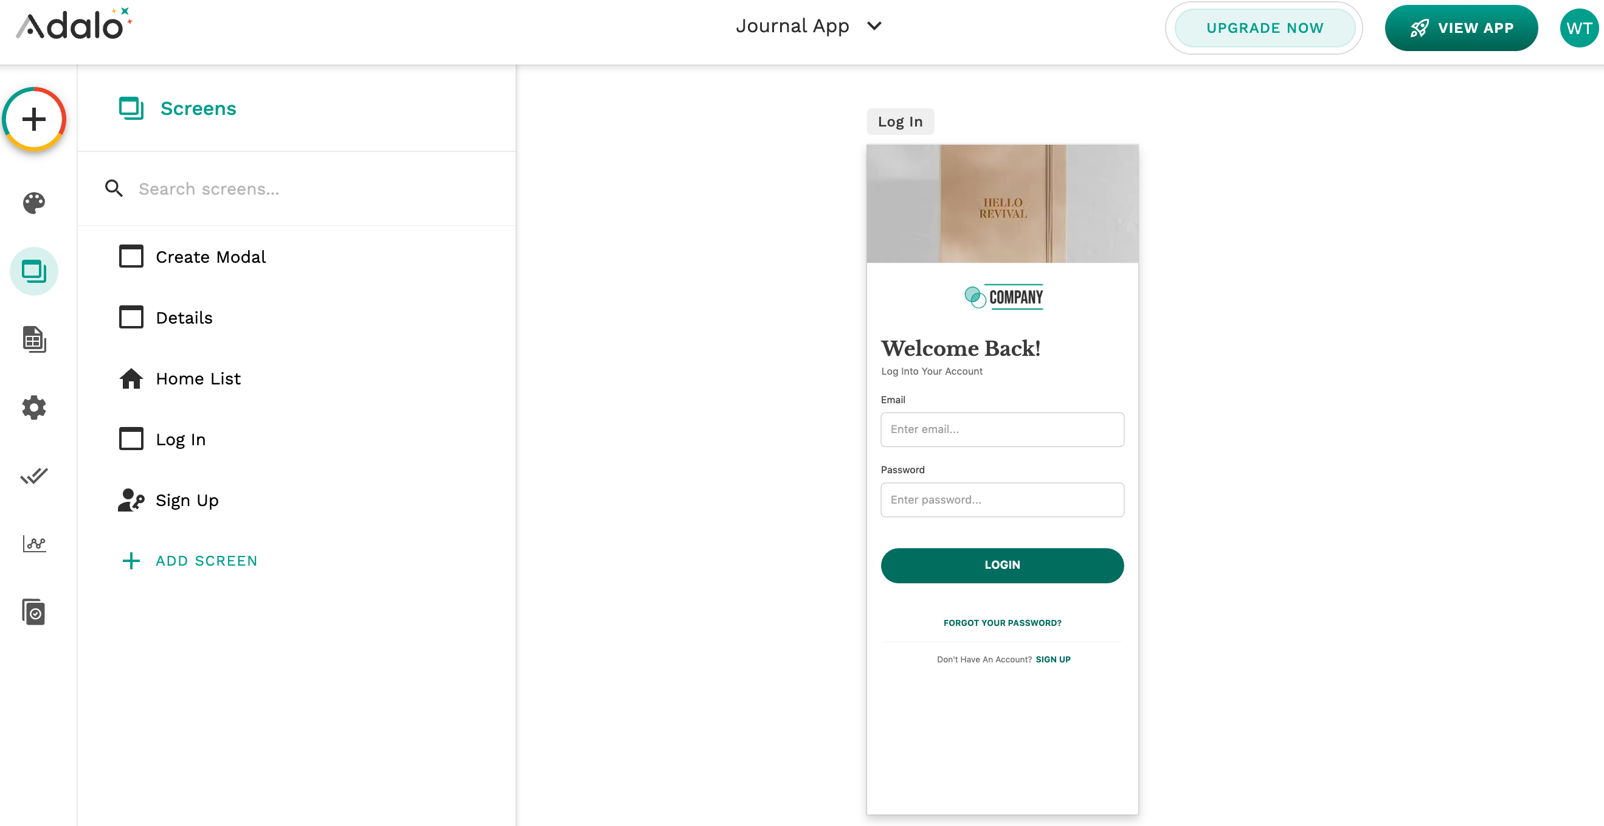Open the Branding palette icon

[34, 203]
